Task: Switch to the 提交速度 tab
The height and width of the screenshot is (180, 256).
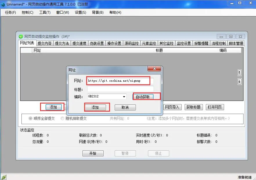Action: 80,43
